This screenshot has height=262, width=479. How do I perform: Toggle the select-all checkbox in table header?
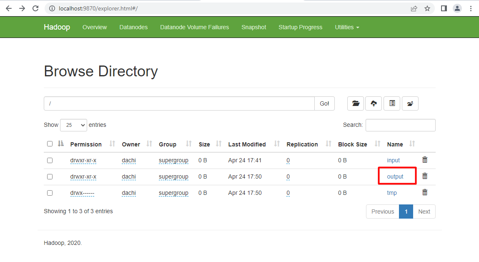tap(50, 144)
